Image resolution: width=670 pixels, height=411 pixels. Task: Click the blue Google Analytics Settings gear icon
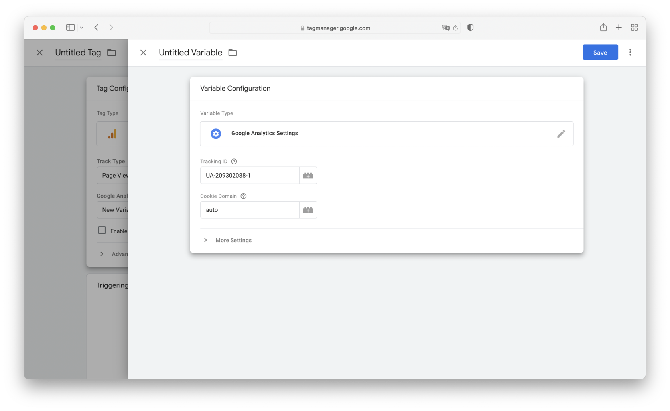click(x=215, y=134)
